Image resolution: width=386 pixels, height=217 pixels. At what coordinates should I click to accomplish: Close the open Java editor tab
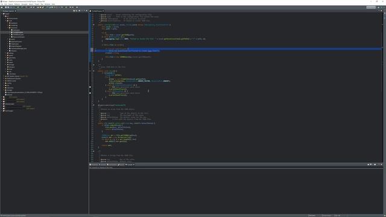103,11
